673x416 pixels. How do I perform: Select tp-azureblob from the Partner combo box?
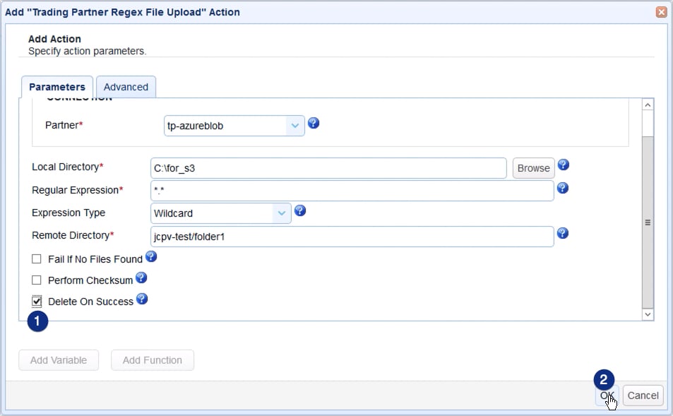[226, 125]
